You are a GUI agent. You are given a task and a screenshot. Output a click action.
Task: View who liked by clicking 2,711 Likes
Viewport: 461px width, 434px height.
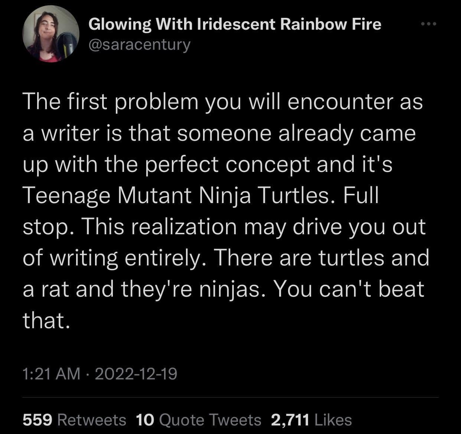[311, 420]
